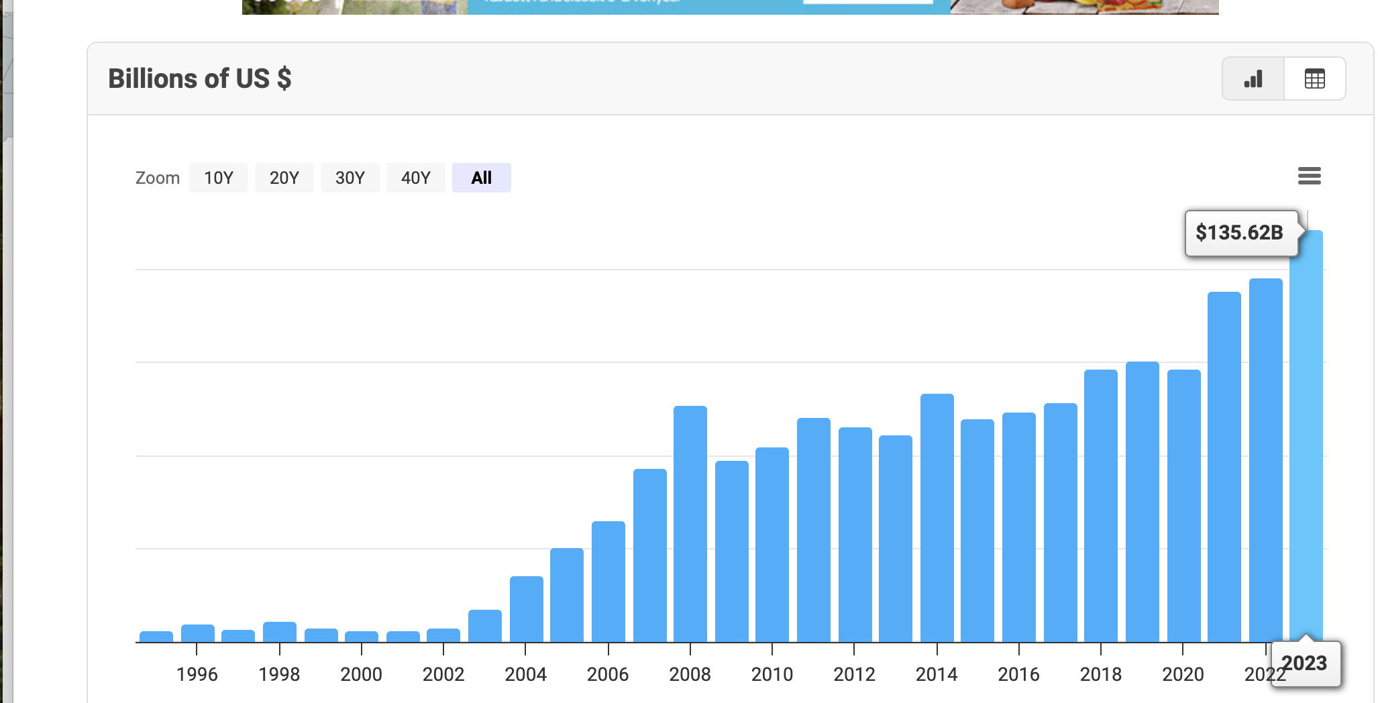Screen dimensions: 1378x703
Task: Select the 20Y zoom range
Action: (284, 178)
